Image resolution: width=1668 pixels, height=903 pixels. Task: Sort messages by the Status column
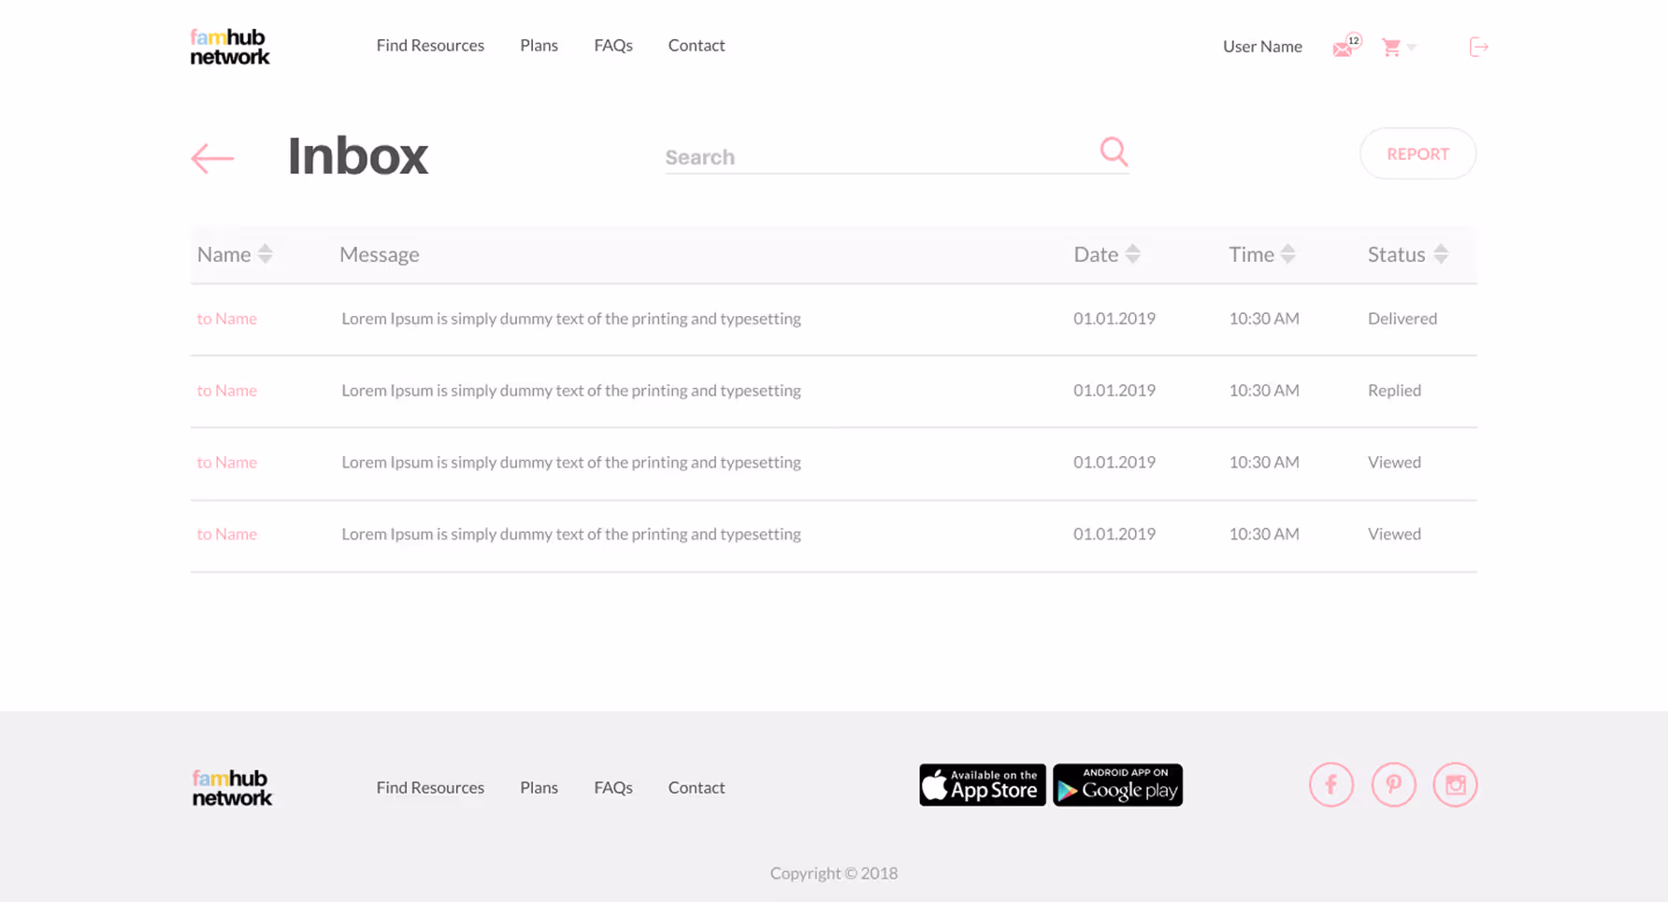pyautogui.click(x=1439, y=253)
